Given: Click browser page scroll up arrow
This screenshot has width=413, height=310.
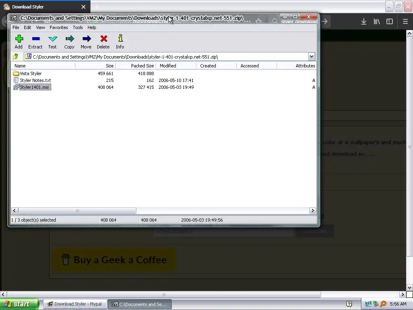Looking at the screenshot, I should (409, 33).
